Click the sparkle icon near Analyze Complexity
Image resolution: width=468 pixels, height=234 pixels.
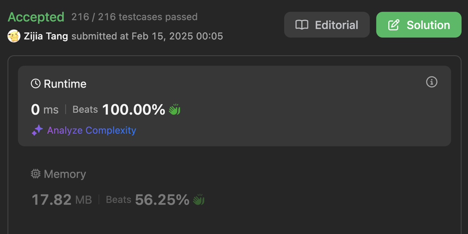37,131
